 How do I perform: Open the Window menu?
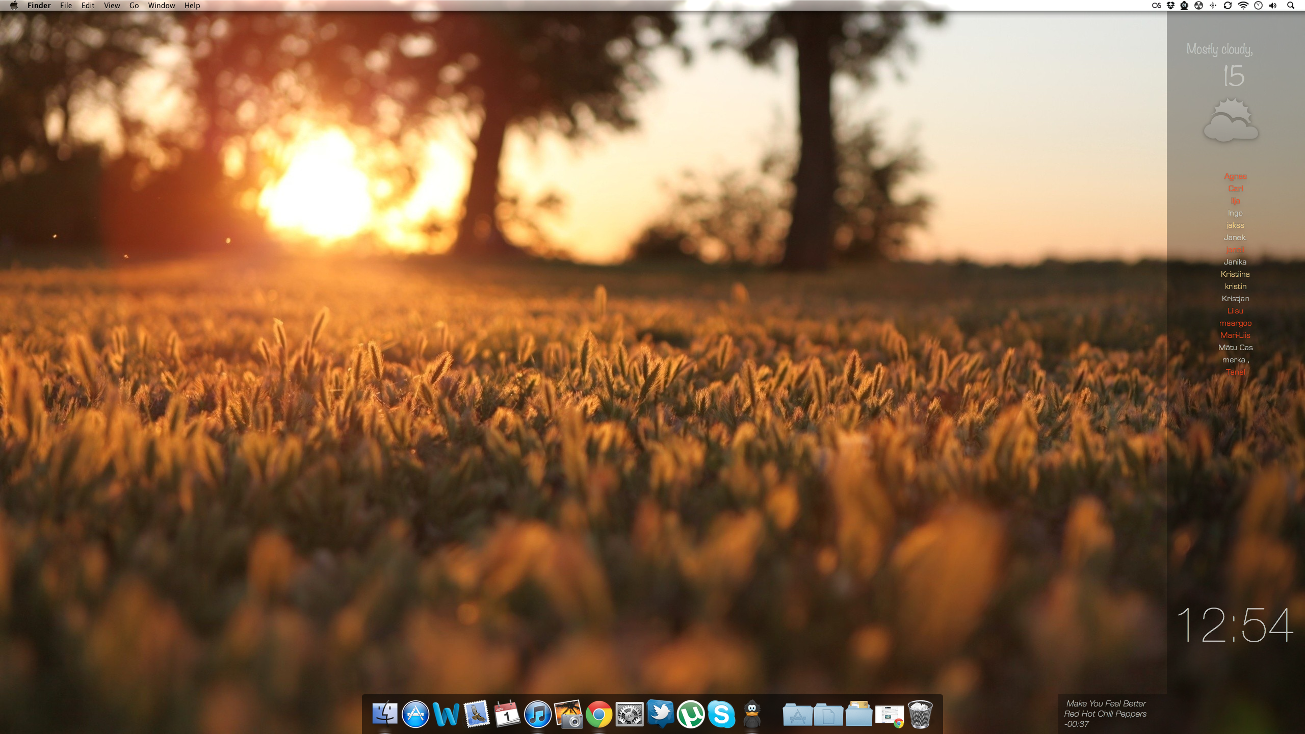(161, 6)
